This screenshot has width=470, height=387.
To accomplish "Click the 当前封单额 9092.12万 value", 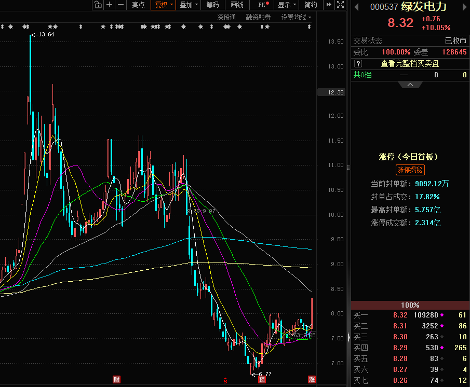I will [432, 184].
